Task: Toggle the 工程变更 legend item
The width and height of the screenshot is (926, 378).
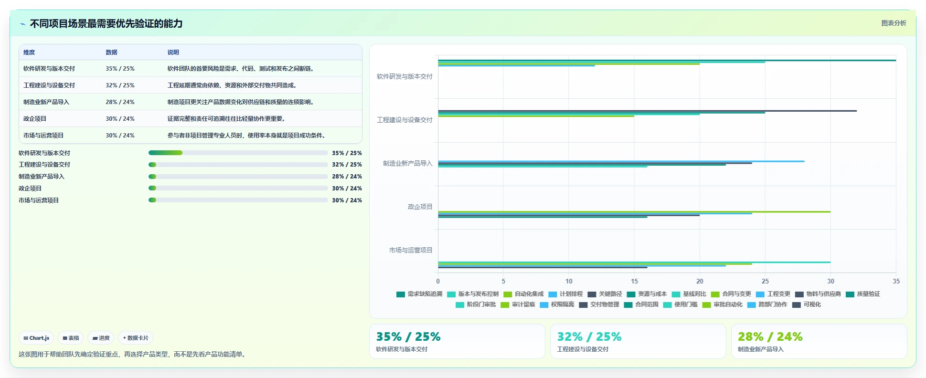Action: click(773, 294)
